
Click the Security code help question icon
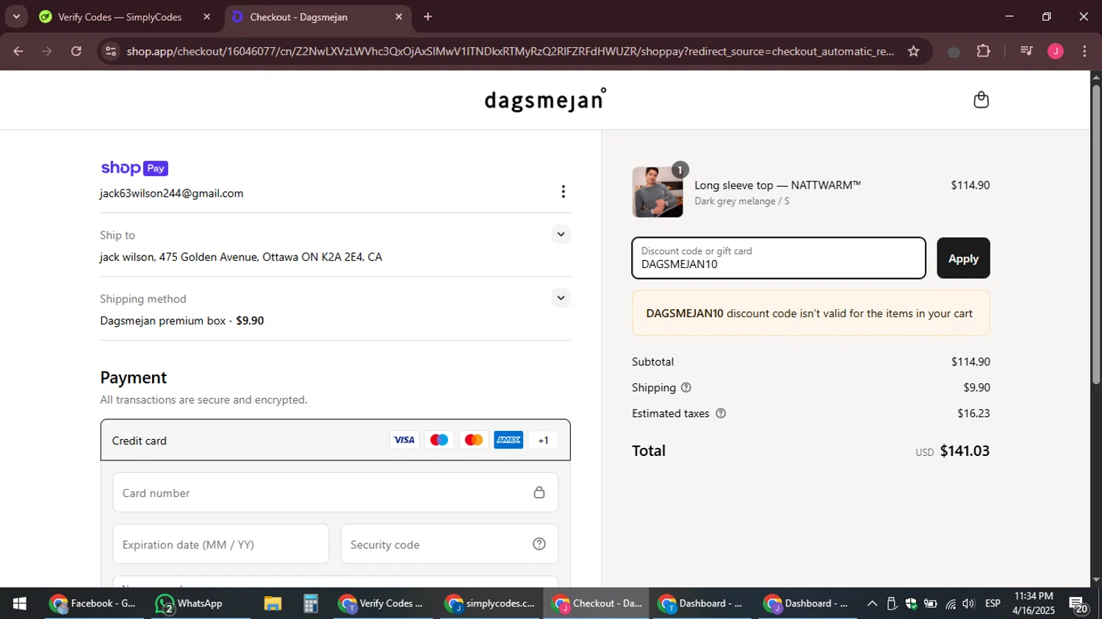539,544
